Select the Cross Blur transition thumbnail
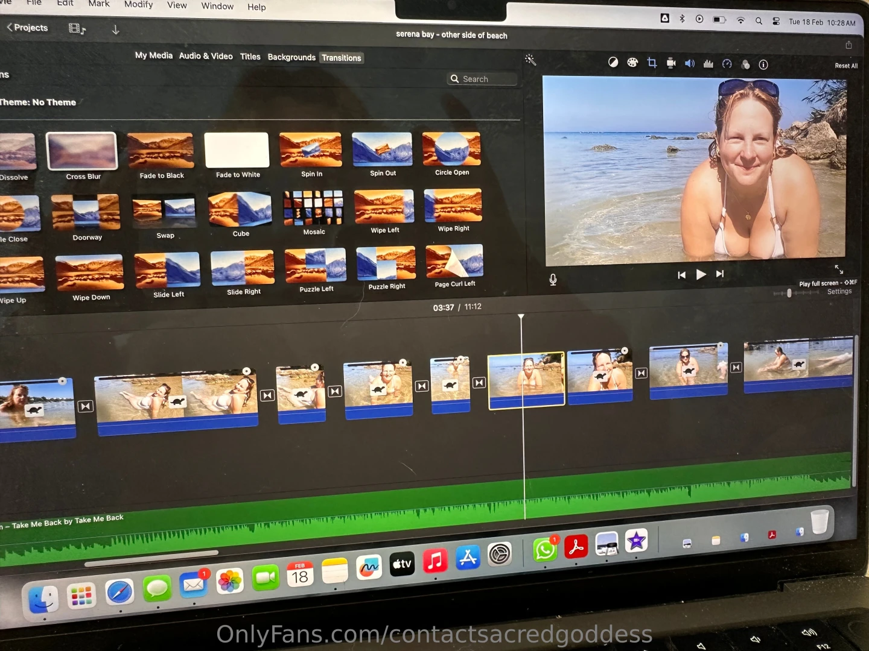Viewport: 869px width, 651px height. pyautogui.click(x=82, y=151)
